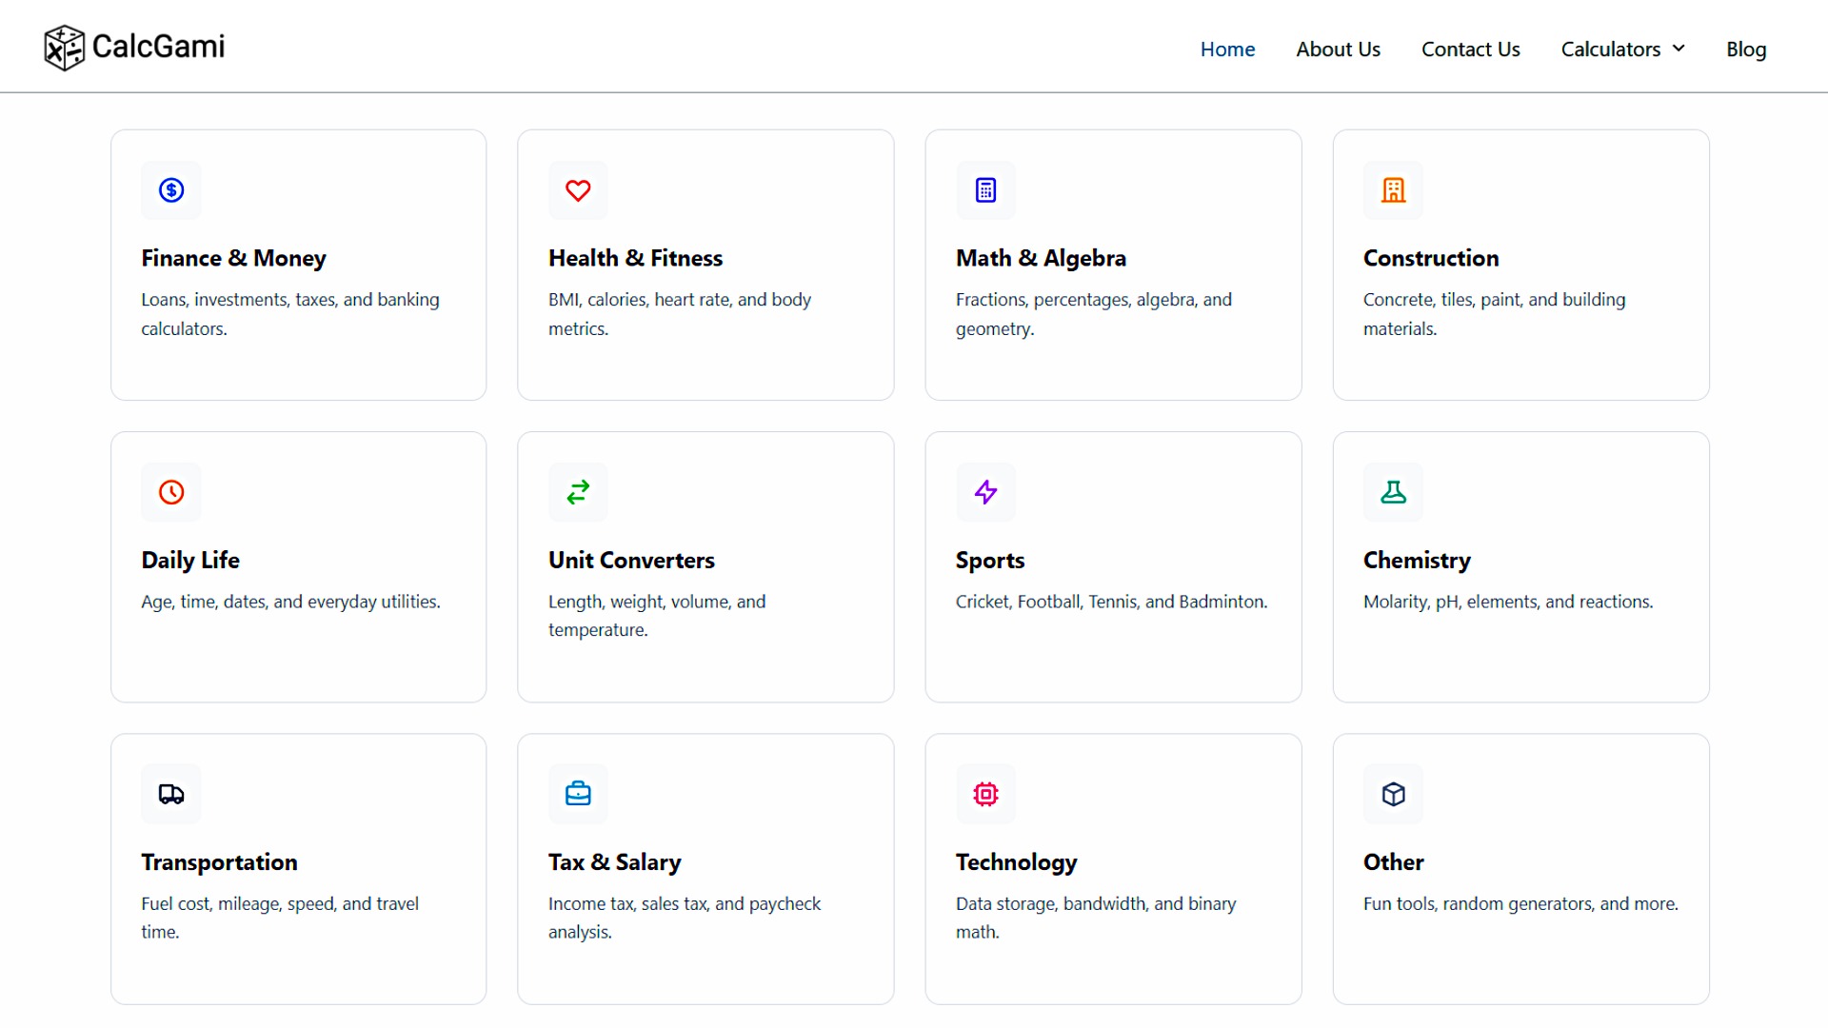1828x1028 pixels.
Task: Click the orange building Construction icon
Action: click(x=1393, y=190)
